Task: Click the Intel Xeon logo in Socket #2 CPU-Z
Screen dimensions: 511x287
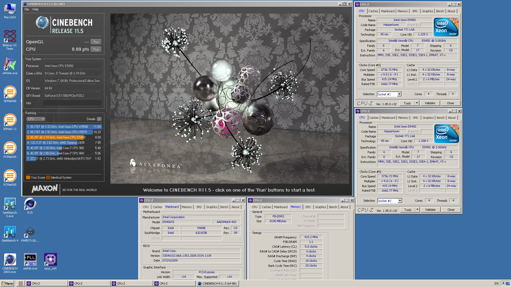Action: [x=447, y=134]
